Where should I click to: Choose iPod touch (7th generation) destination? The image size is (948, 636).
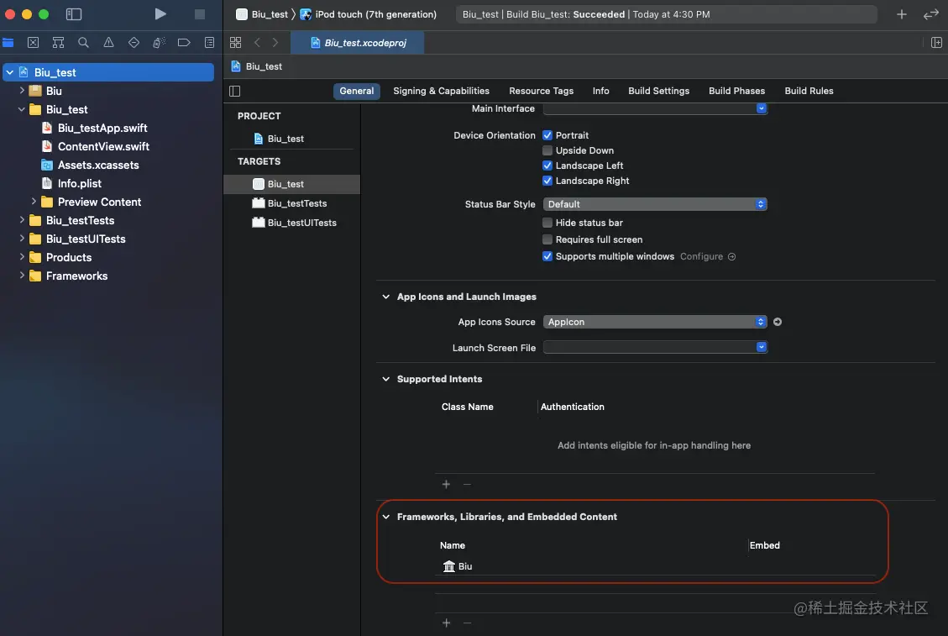369,14
